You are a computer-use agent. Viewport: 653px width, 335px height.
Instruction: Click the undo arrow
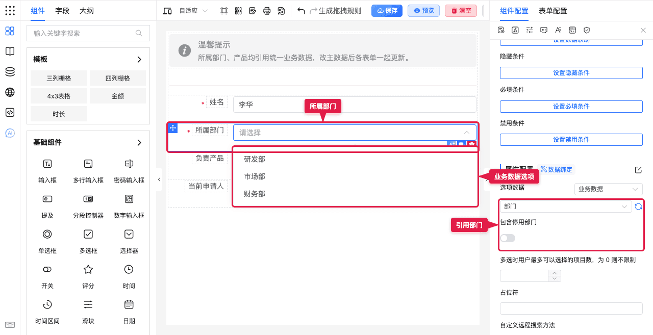click(302, 11)
